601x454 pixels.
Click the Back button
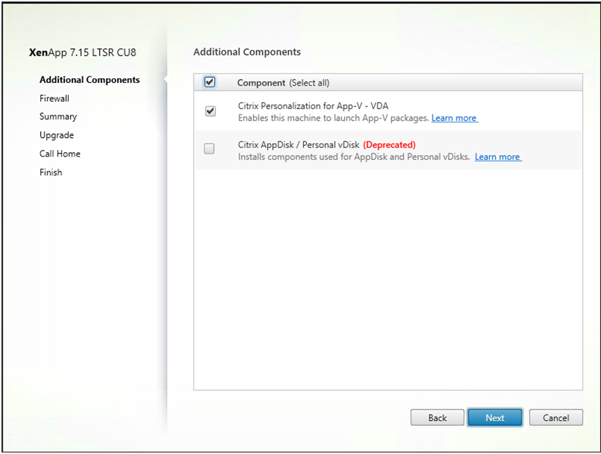click(x=437, y=418)
